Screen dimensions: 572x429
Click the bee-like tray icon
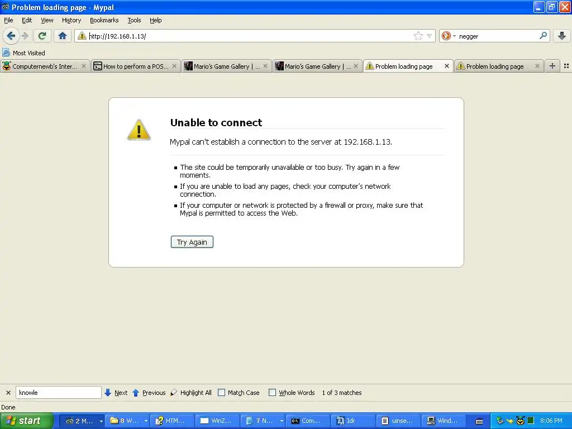[x=521, y=421]
